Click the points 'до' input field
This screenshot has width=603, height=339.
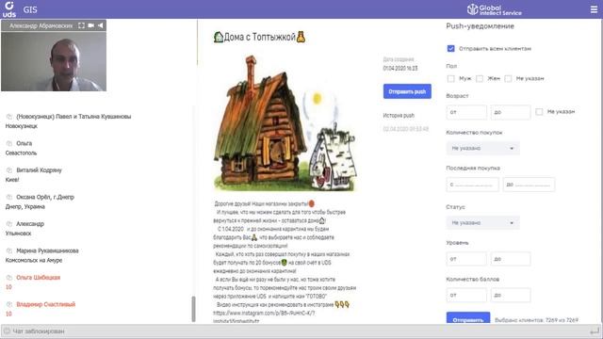pyautogui.click(x=511, y=295)
